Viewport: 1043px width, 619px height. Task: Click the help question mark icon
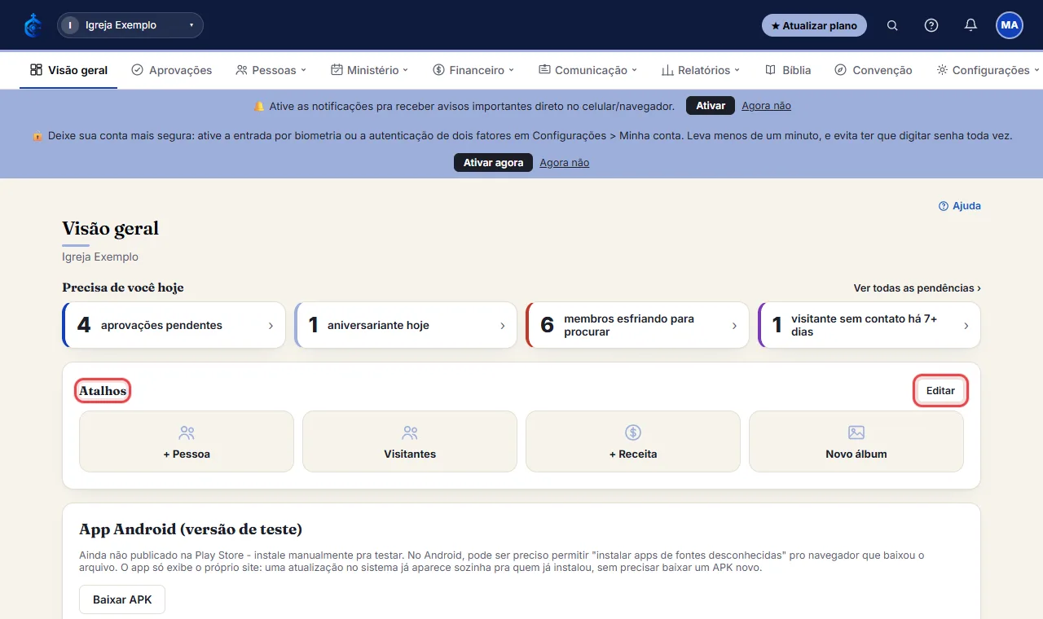931,25
